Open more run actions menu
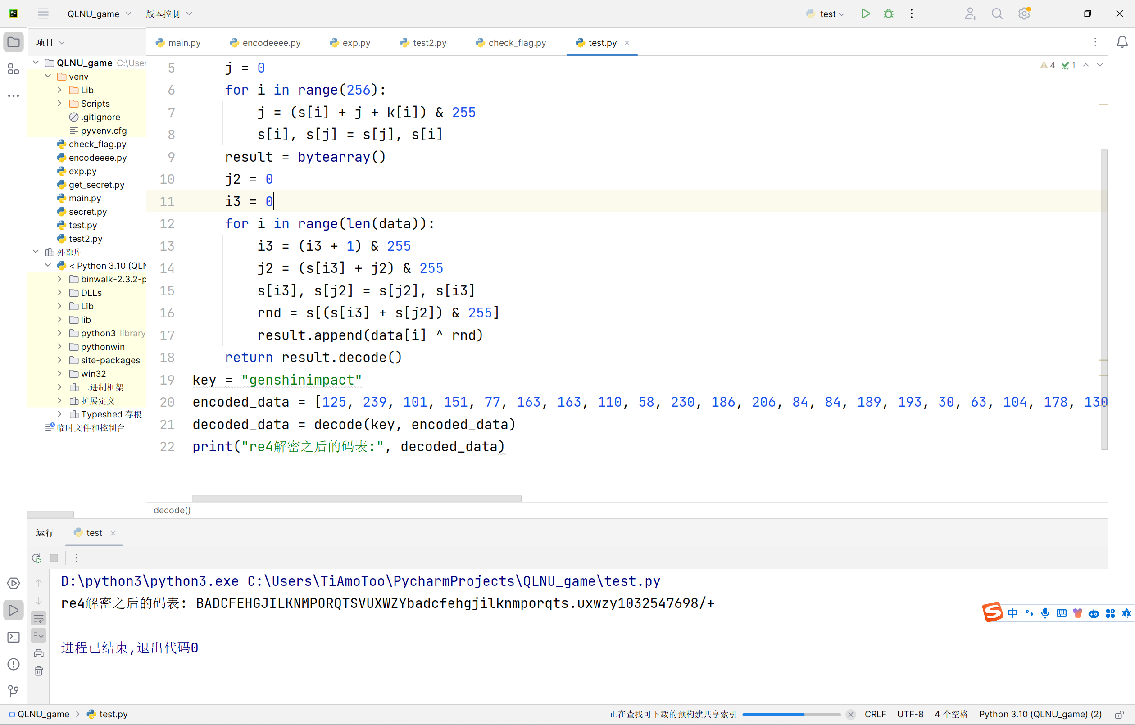The width and height of the screenshot is (1135, 725). click(x=912, y=14)
